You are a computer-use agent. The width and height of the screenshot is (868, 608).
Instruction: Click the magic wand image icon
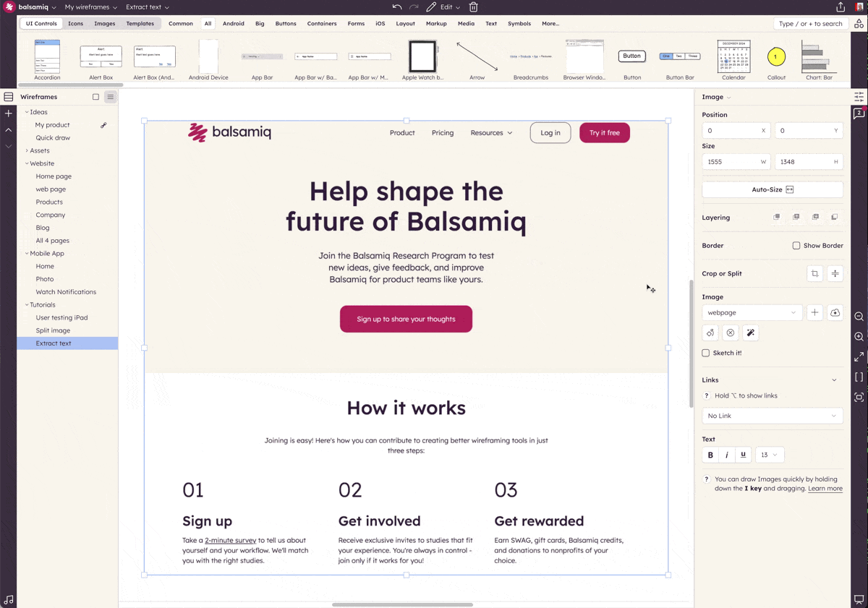coord(750,333)
